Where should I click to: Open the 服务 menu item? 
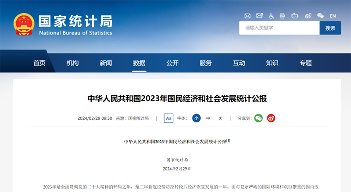pos(205,63)
